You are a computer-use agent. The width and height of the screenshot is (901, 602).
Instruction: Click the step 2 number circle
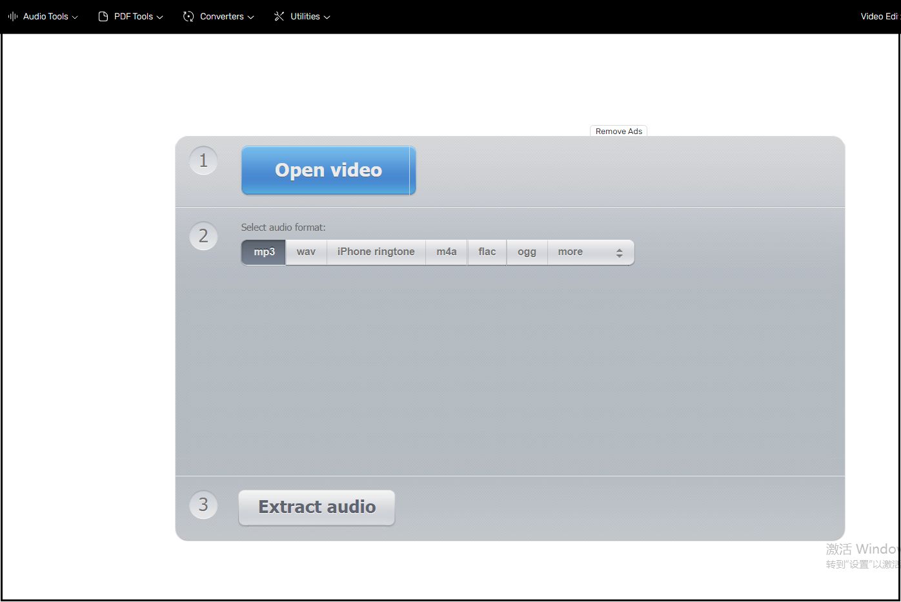[x=203, y=236]
